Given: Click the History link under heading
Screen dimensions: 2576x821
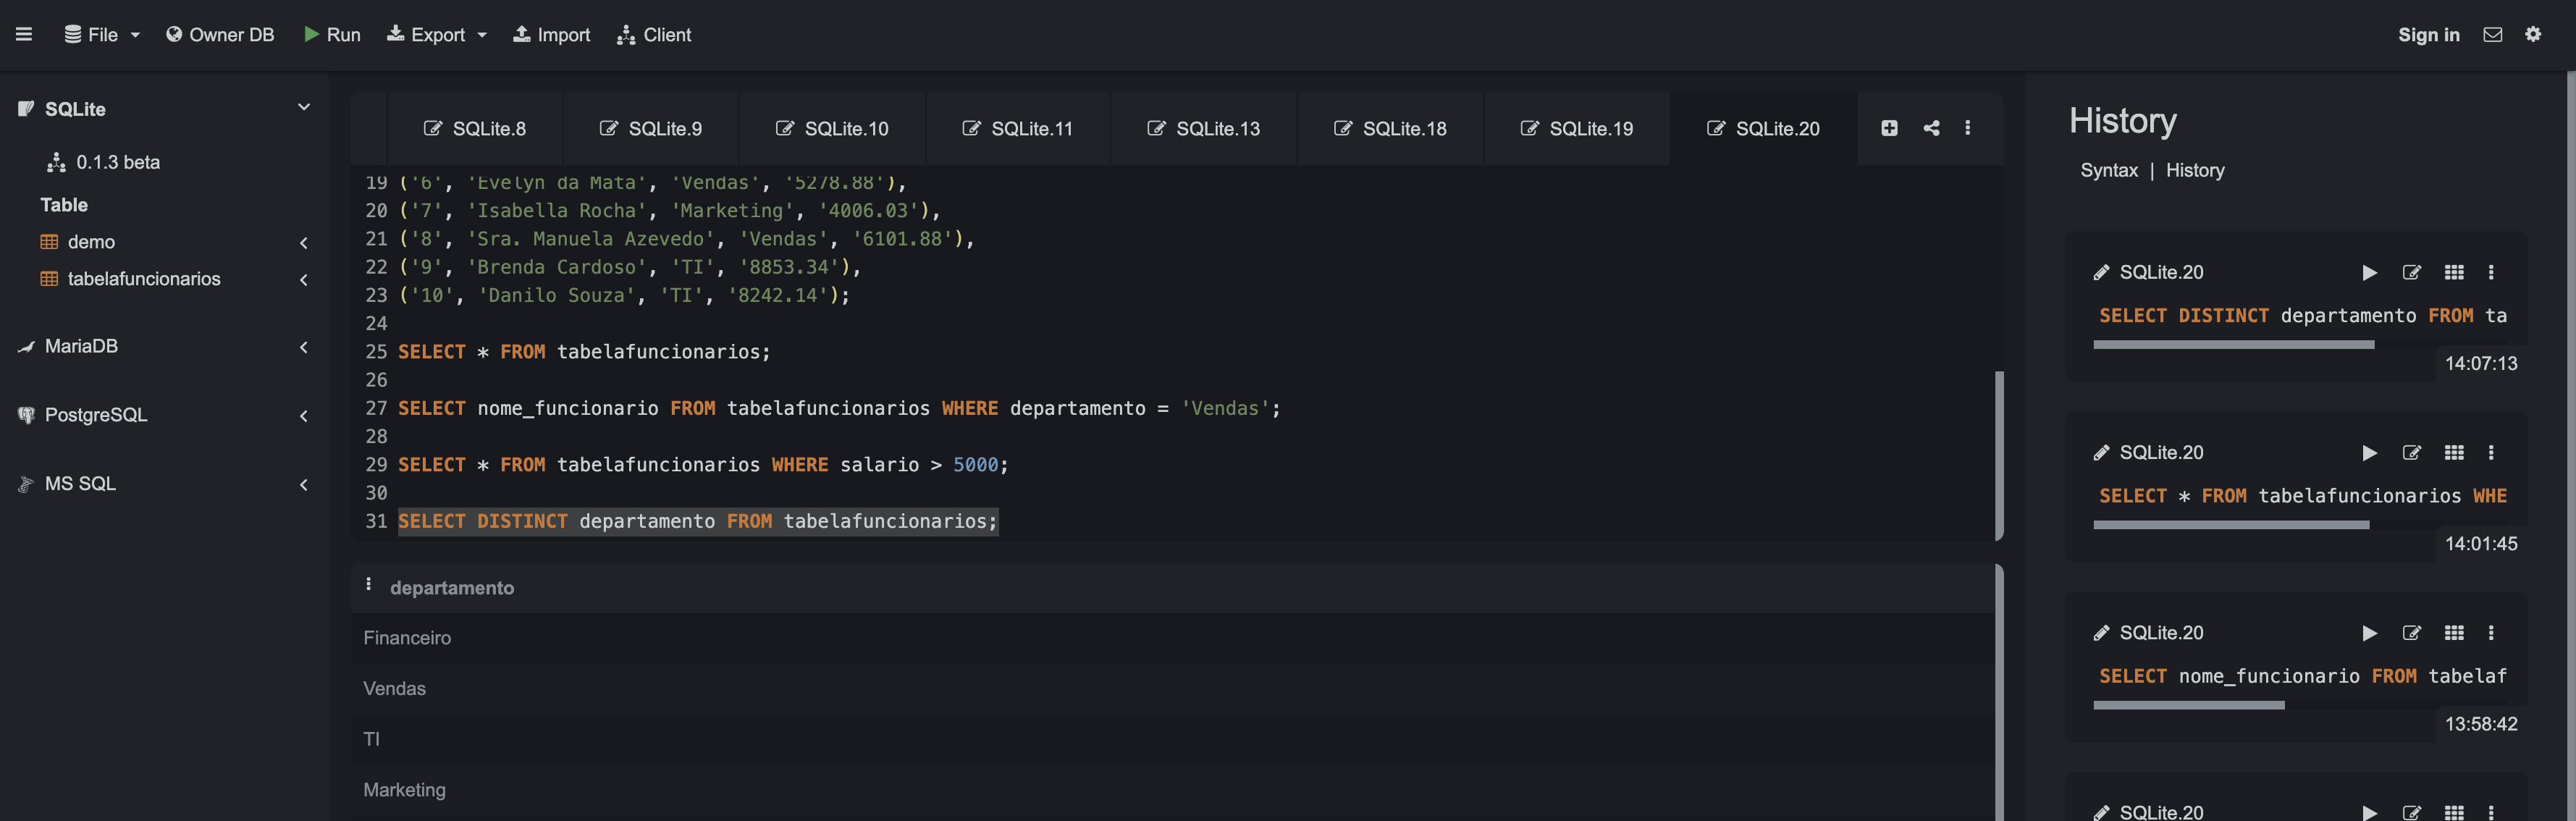Looking at the screenshot, I should [x=2195, y=171].
